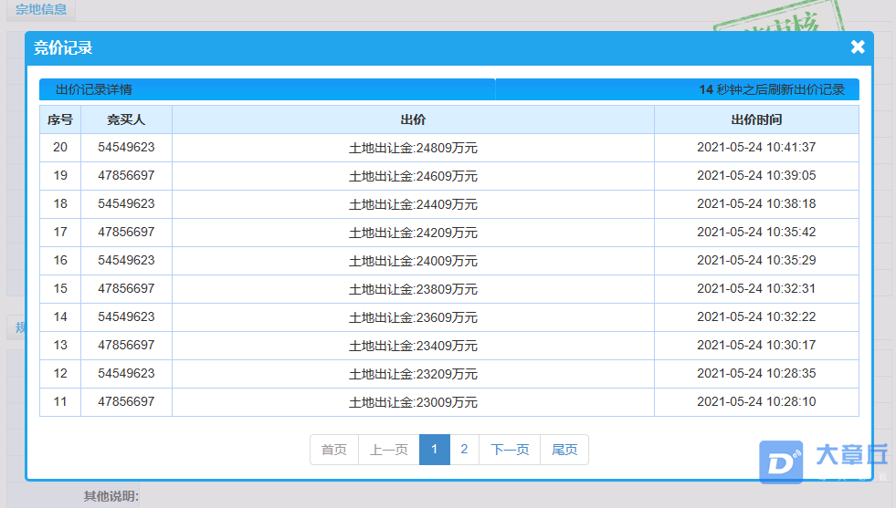
Task: Select page 1 in pagination
Action: 434,450
